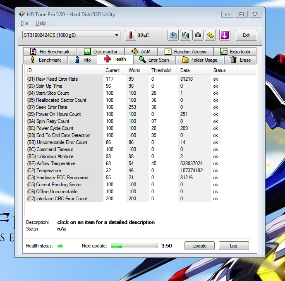Click the Next update progress bar
The width and height of the screenshot is (285, 281).
point(134,245)
